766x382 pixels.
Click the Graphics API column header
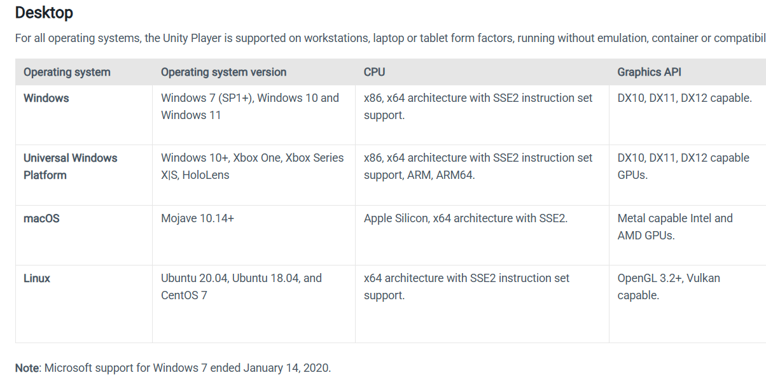649,72
